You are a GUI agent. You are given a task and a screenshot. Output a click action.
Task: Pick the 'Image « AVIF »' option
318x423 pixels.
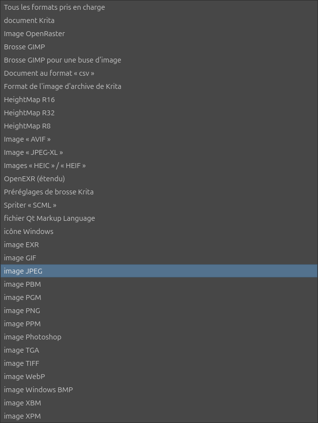pos(159,140)
